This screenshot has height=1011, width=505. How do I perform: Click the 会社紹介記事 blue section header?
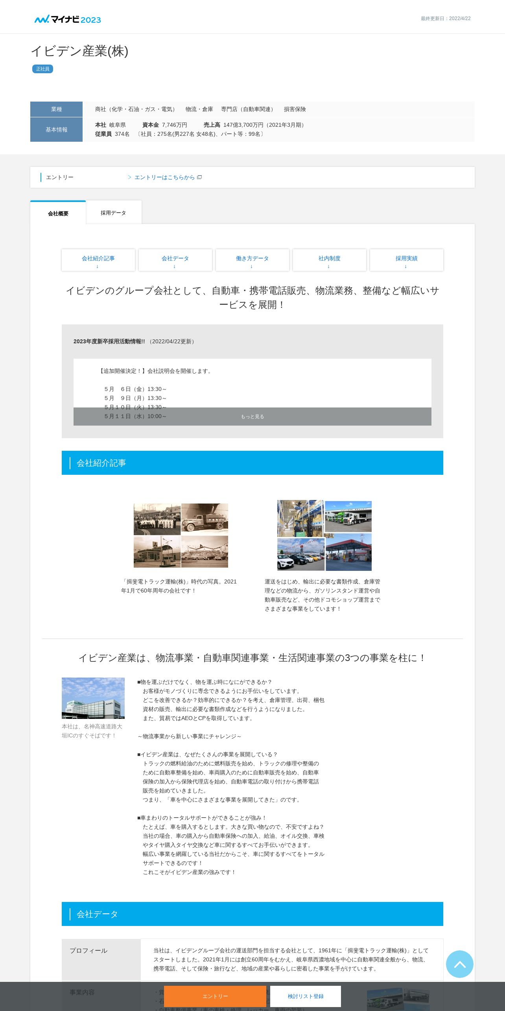coord(252,463)
